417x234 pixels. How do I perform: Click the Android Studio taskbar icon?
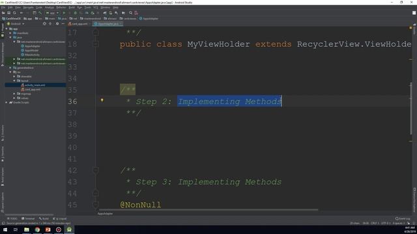click(x=69, y=229)
